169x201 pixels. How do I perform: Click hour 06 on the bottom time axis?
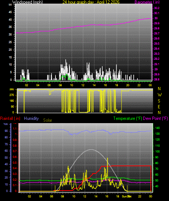(x=51, y=196)
